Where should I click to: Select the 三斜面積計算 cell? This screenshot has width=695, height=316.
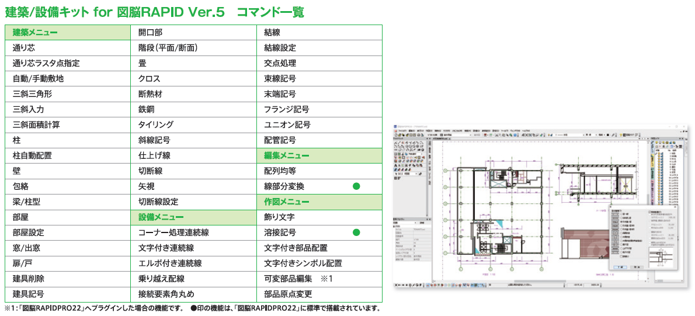[67, 125]
